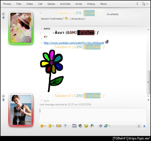This screenshot has width=151, height=141.
Task: Open the font change A icon
Action: coord(144,126)
